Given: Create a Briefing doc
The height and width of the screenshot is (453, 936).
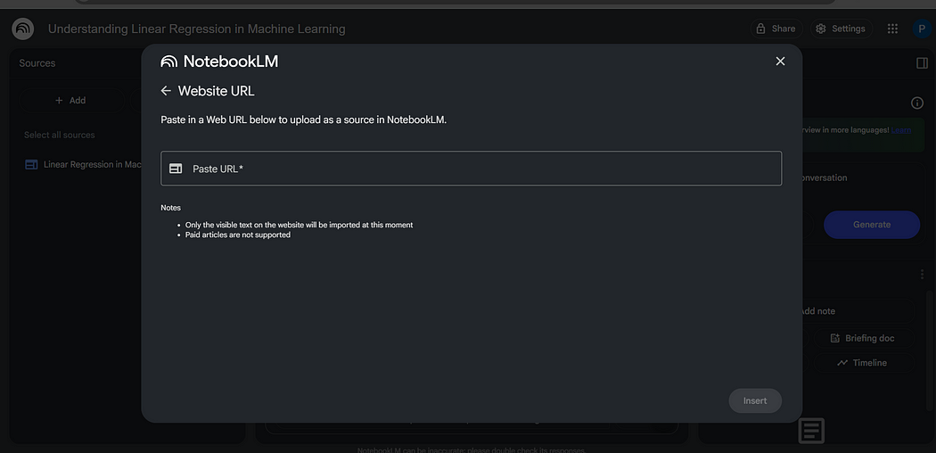Looking at the screenshot, I should click(x=862, y=338).
